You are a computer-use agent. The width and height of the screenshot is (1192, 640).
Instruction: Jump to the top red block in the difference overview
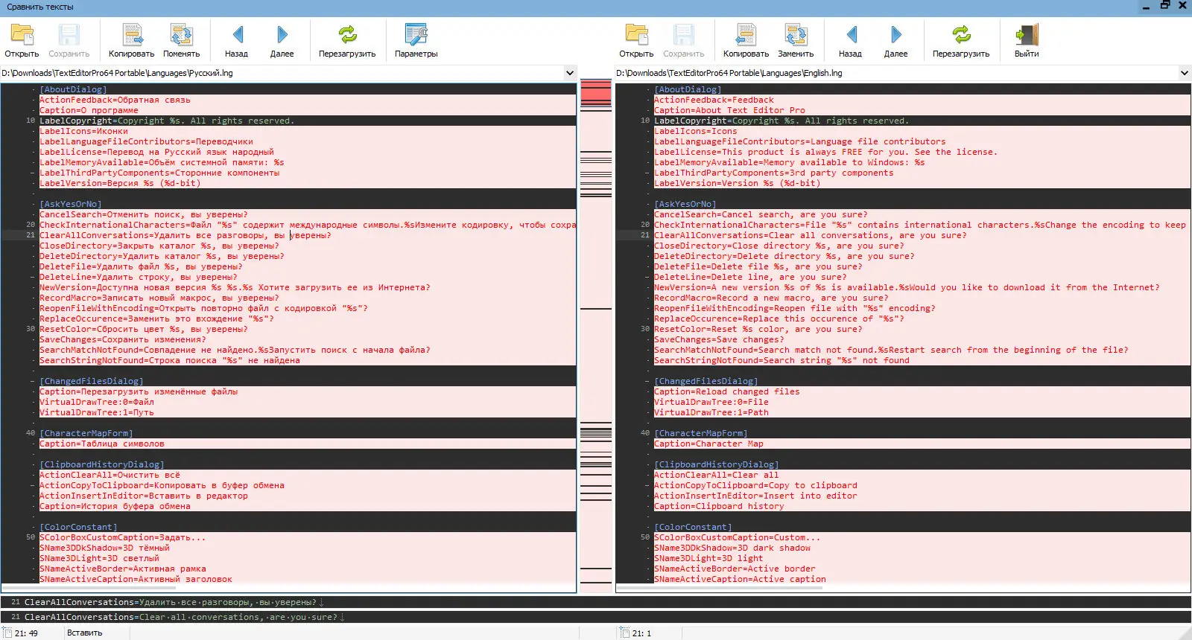[x=596, y=92]
